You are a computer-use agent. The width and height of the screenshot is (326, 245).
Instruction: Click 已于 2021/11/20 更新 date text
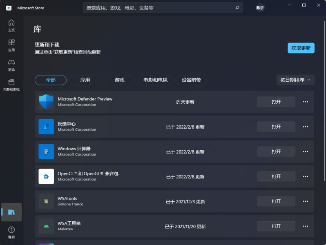[x=185, y=227]
